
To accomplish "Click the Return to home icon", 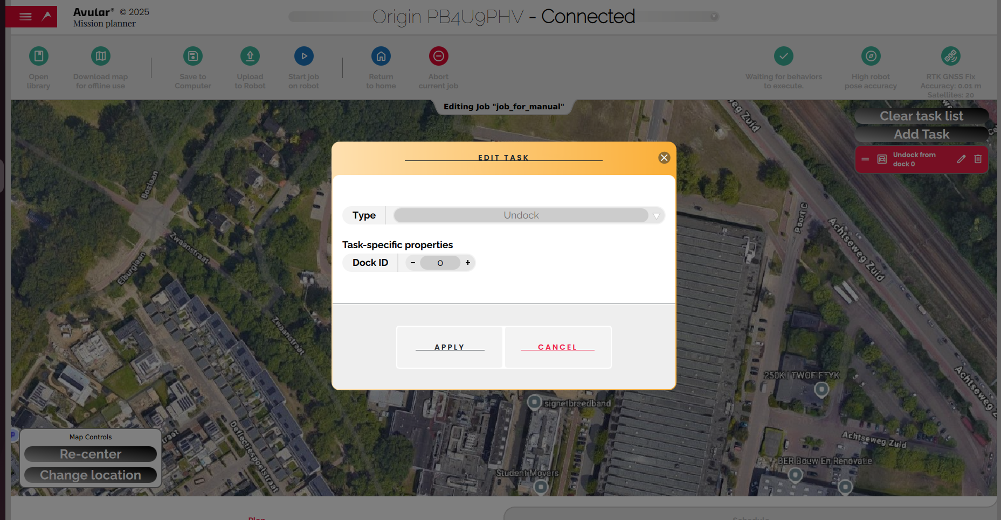I will [x=381, y=56].
